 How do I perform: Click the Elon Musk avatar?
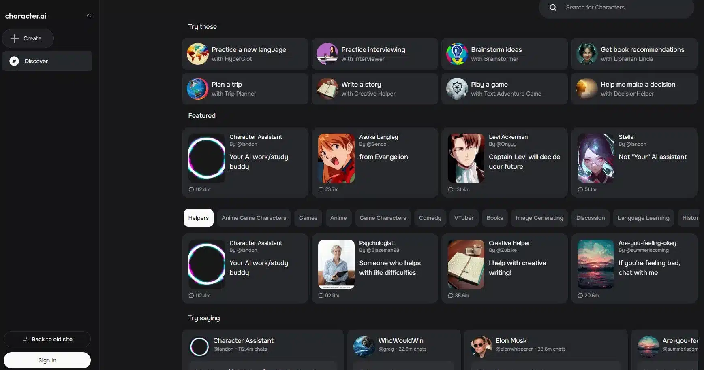click(x=481, y=347)
